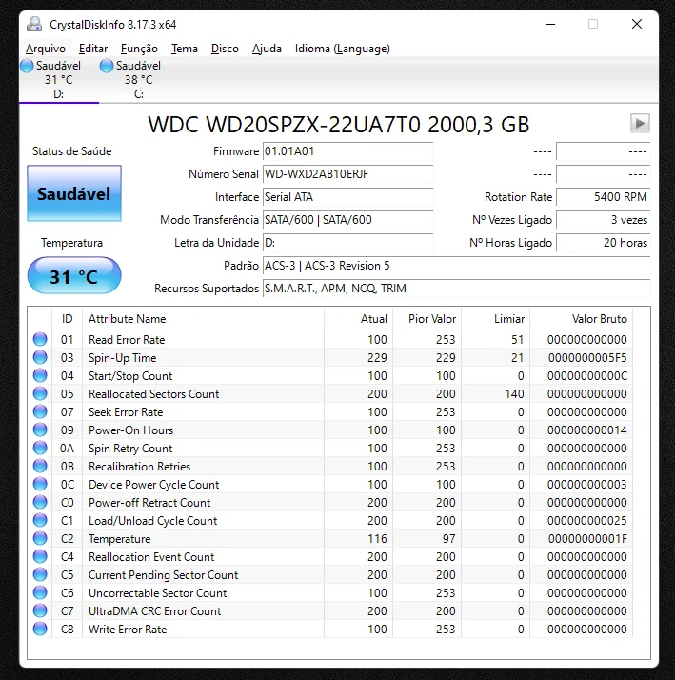Click raw value 00000000001F
Image resolution: width=675 pixels, height=680 pixels.
click(587, 539)
